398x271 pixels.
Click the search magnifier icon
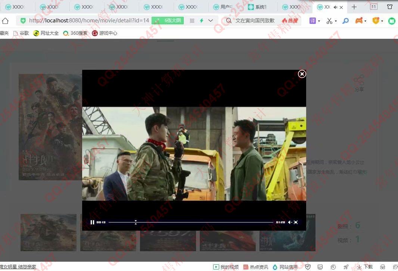coord(229,21)
